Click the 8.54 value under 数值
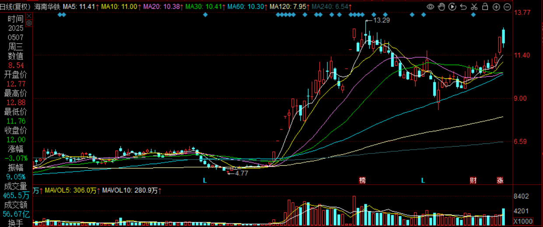This screenshot has width=543, height=227. pos(15,65)
